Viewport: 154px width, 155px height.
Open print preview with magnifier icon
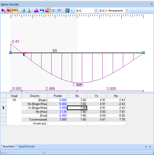pyautogui.click(x=29, y=10)
